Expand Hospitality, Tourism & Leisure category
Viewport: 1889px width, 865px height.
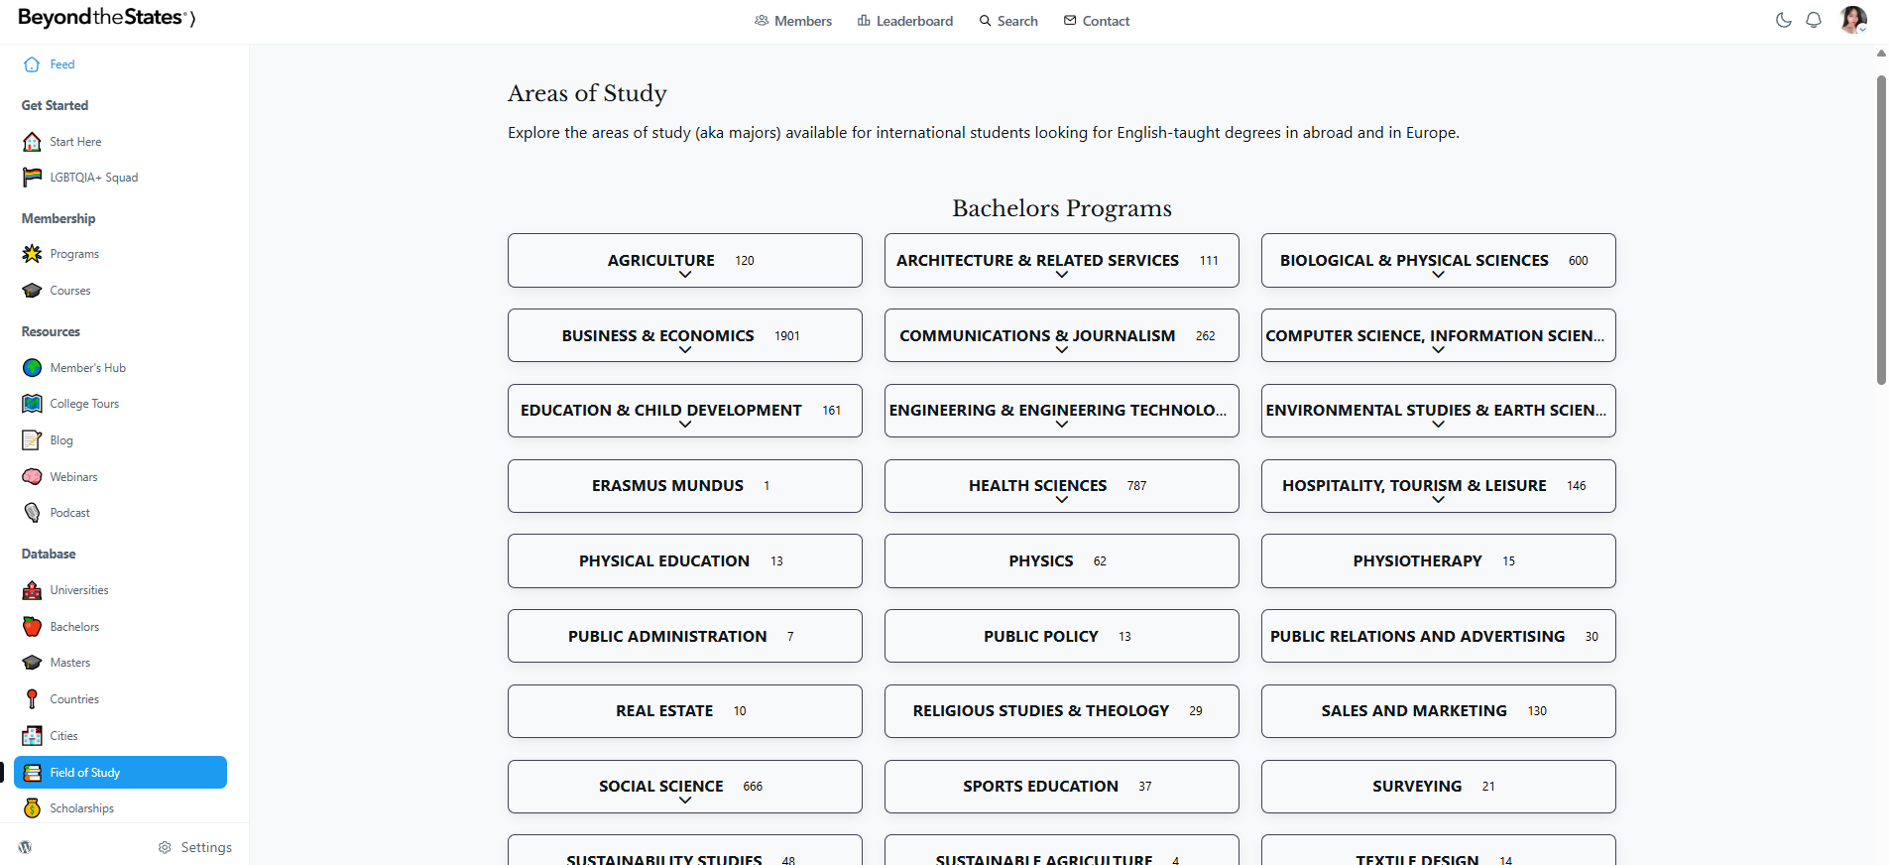(x=1439, y=486)
